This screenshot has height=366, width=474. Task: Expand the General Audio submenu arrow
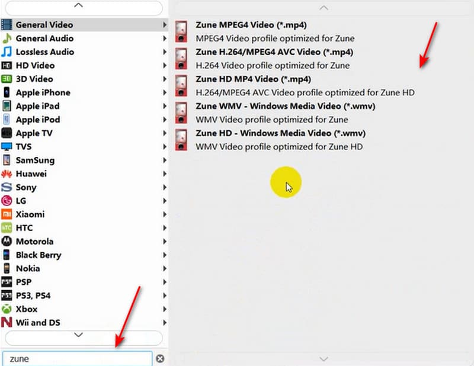click(x=165, y=38)
